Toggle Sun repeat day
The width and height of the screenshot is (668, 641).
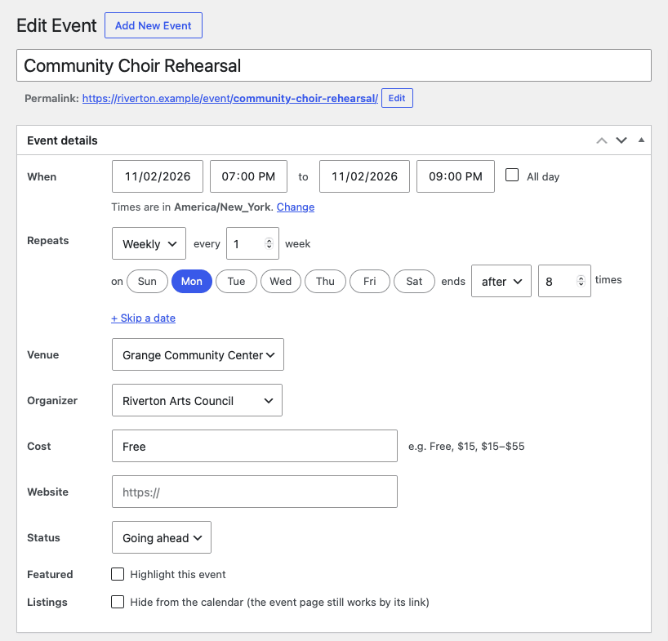pyautogui.click(x=148, y=281)
